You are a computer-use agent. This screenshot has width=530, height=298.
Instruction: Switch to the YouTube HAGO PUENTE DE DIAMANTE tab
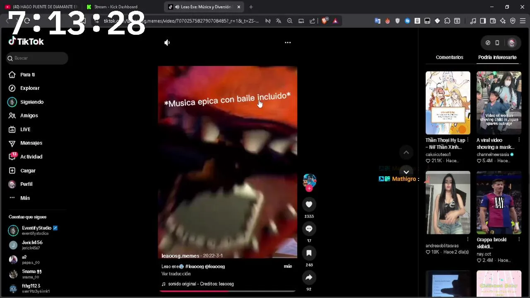click(41, 7)
